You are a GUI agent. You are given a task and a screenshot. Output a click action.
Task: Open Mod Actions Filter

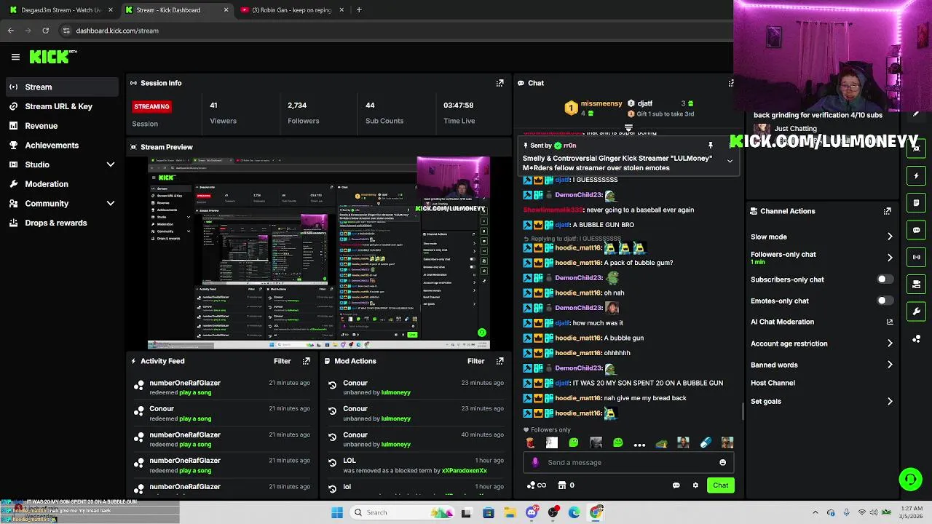(x=475, y=361)
